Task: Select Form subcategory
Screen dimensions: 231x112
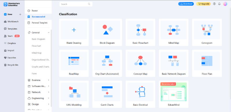Action: pyautogui.click(x=34, y=74)
